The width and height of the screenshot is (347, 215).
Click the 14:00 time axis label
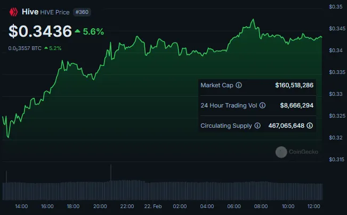pyautogui.click(x=21, y=206)
